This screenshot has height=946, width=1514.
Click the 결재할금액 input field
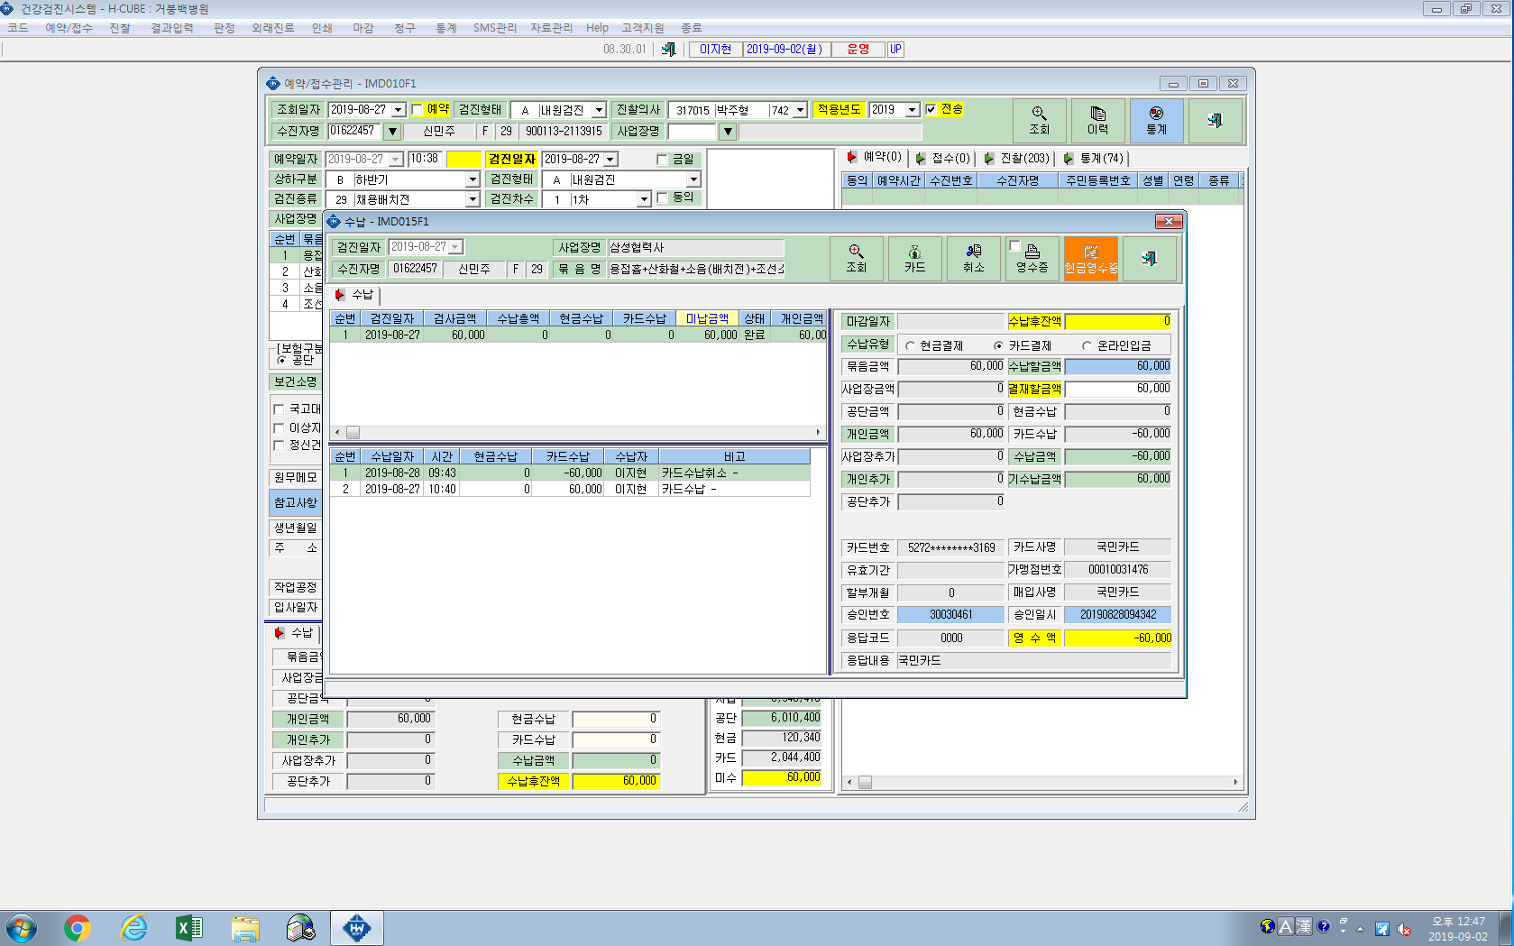[1118, 389]
